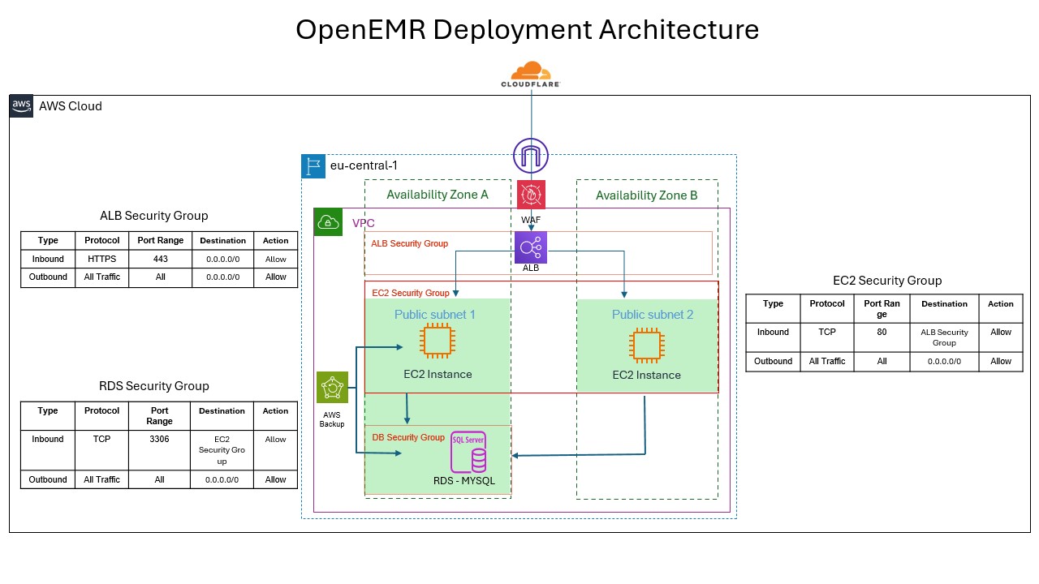Select HTTPS cell in ALB Security Group table
The image size is (1039, 584).
coord(103,259)
